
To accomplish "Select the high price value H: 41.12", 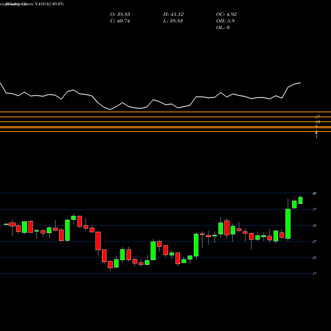I will [173, 15].
